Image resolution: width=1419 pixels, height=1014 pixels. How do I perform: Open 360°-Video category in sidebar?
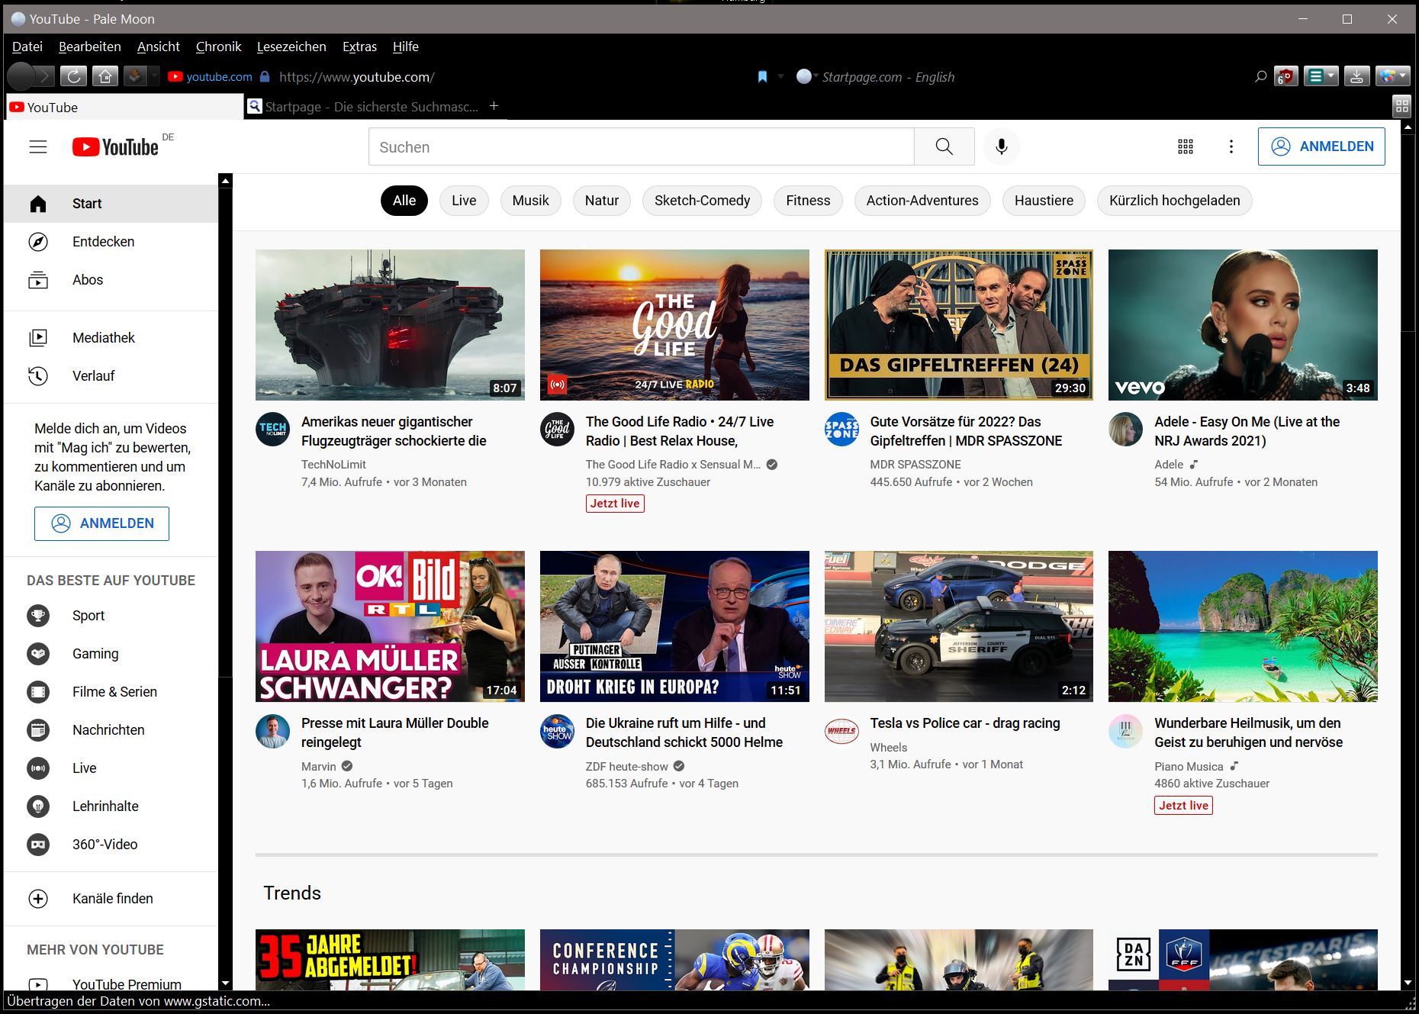point(111,845)
